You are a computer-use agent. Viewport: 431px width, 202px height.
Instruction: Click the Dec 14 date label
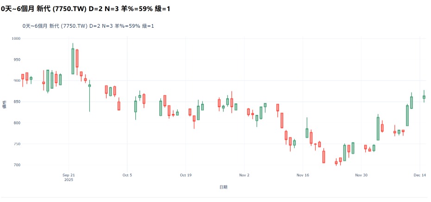point(420,175)
